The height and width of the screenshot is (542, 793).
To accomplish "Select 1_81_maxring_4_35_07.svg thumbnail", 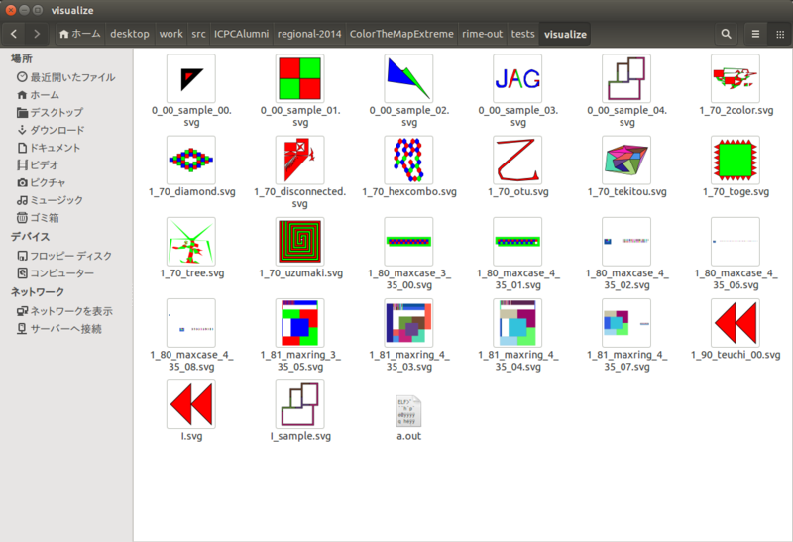I will 626,323.
